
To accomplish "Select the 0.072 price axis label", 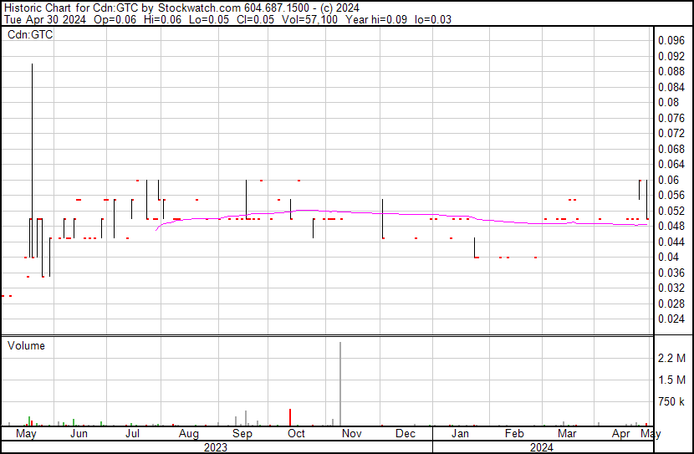I will point(671,133).
